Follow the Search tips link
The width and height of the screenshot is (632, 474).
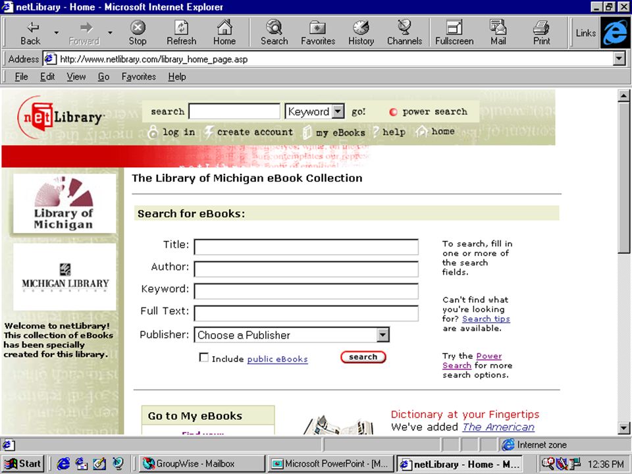[x=486, y=319]
